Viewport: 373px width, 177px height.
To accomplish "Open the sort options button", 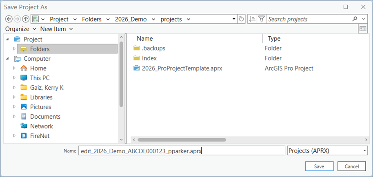I will click(x=252, y=19).
